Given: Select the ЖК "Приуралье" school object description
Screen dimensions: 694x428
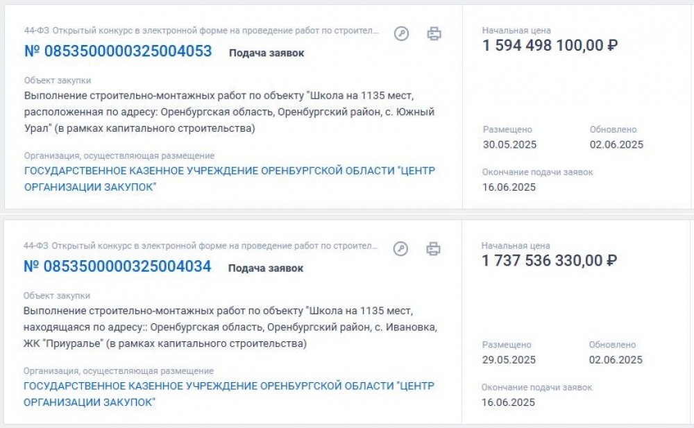Looking at the screenshot, I should pos(230,327).
